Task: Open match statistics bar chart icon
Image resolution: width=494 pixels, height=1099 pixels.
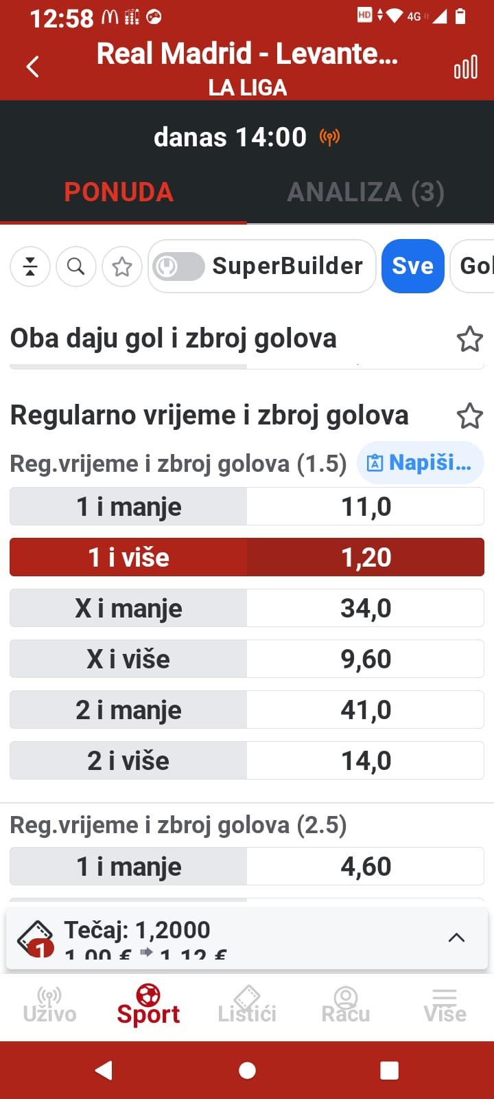Action: pyautogui.click(x=466, y=67)
